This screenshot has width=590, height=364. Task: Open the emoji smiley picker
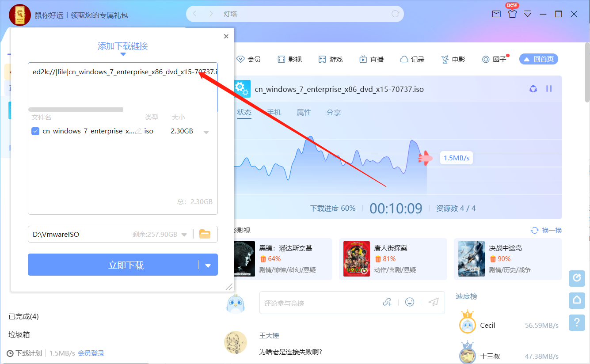pyautogui.click(x=410, y=302)
